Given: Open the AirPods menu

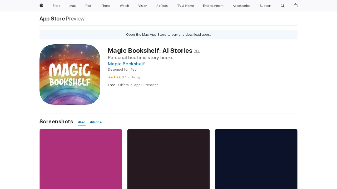Looking at the screenshot, I should pos(162,6).
